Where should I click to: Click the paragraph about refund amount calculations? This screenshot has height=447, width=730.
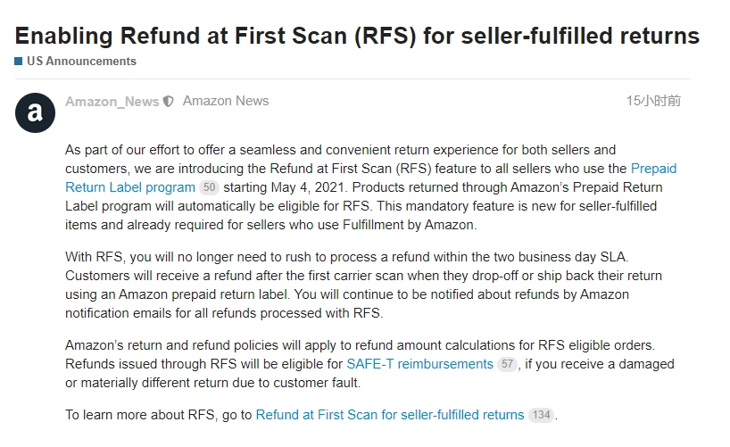click(x=369, y=364)
